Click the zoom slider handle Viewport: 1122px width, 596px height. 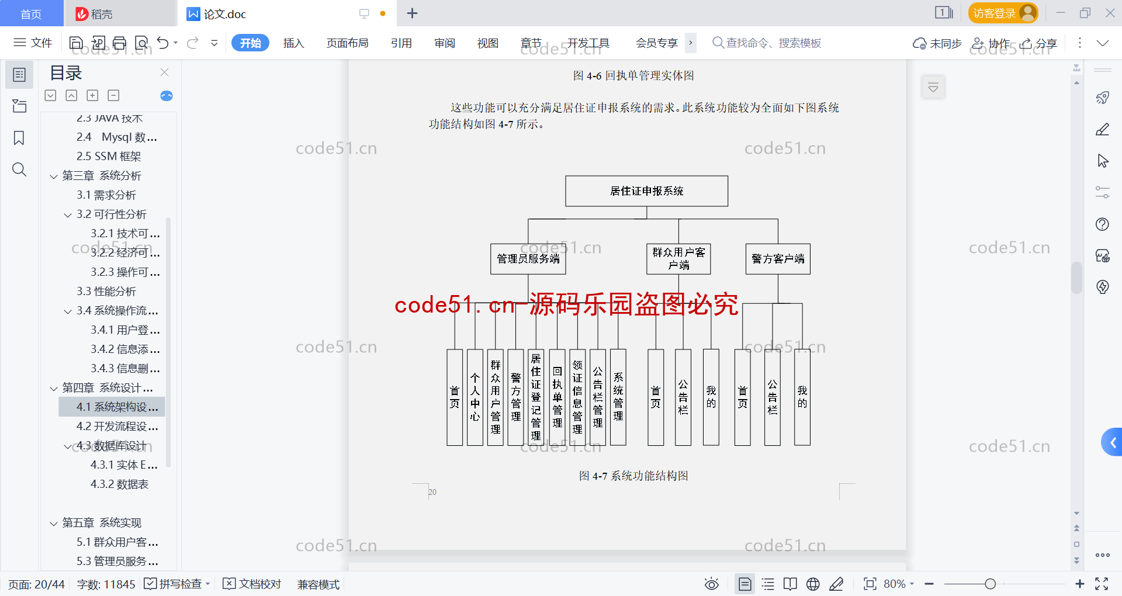click(990, 584)
